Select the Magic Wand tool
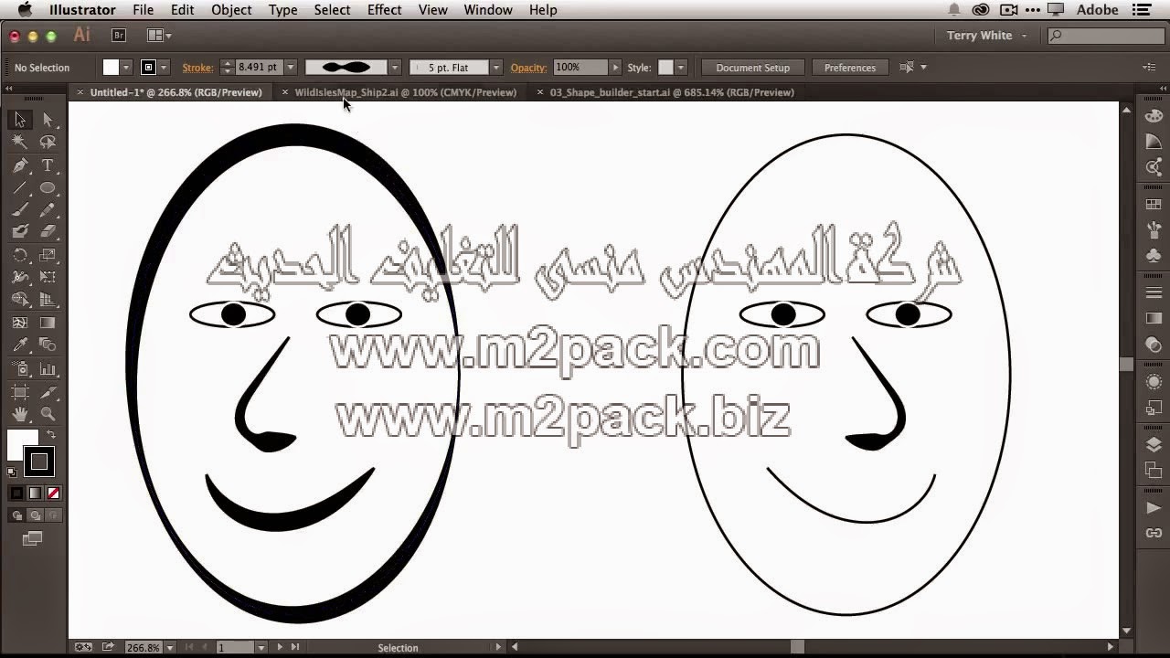The width and height of the screenshot is (1170, 658). [x=20, y=143]
